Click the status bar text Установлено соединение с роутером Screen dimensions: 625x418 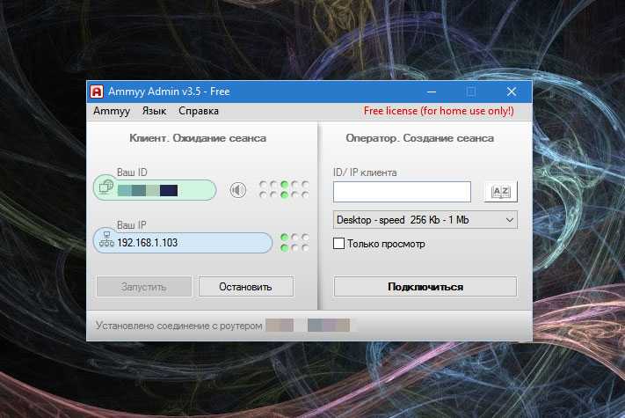click(x=178, y=326)
